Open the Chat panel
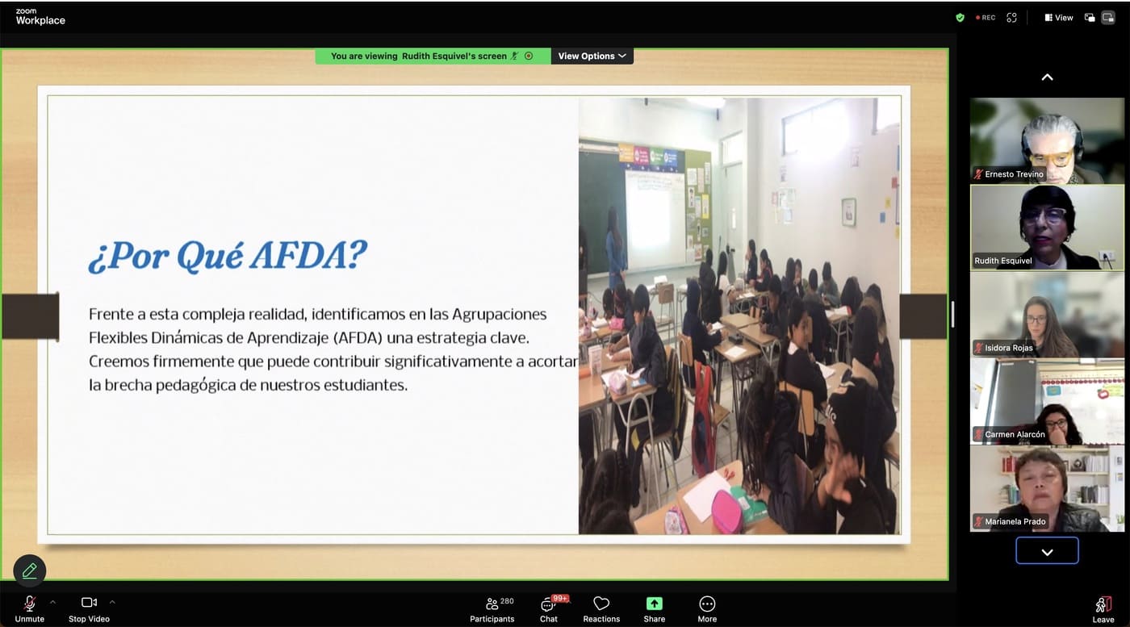Image resolution: width=1130 pixels, height=627 pixels. [x=549, y=609]
